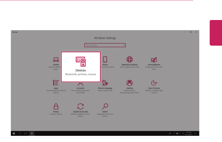222x142 pixels.
Task: Click the 'Location, camera' description
Action: (x=56, y=114)
